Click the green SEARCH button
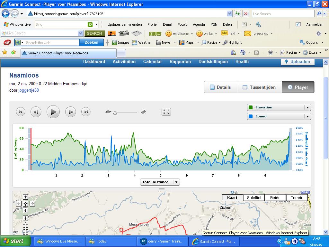 tap(95, 33)
